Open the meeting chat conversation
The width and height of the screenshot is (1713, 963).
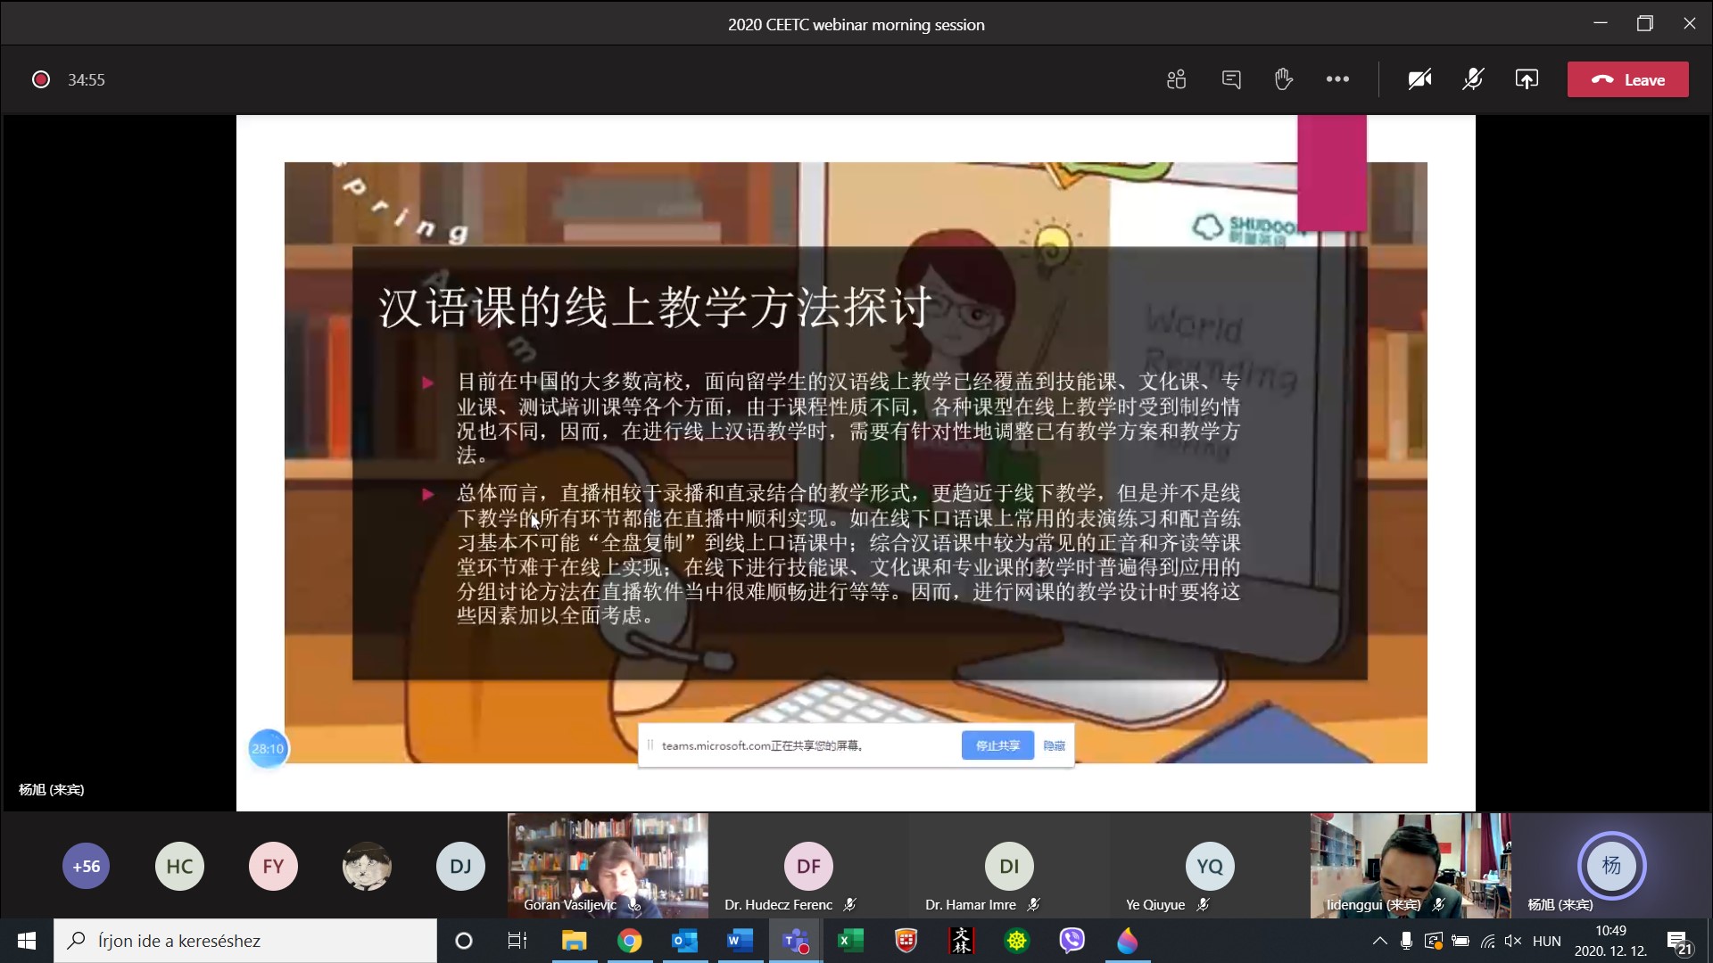[x=1231, y=79]
